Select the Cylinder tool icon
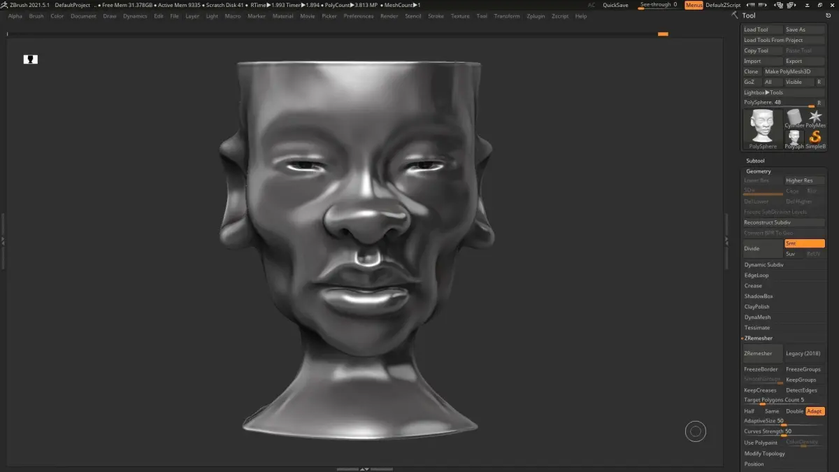 [794, 118]
